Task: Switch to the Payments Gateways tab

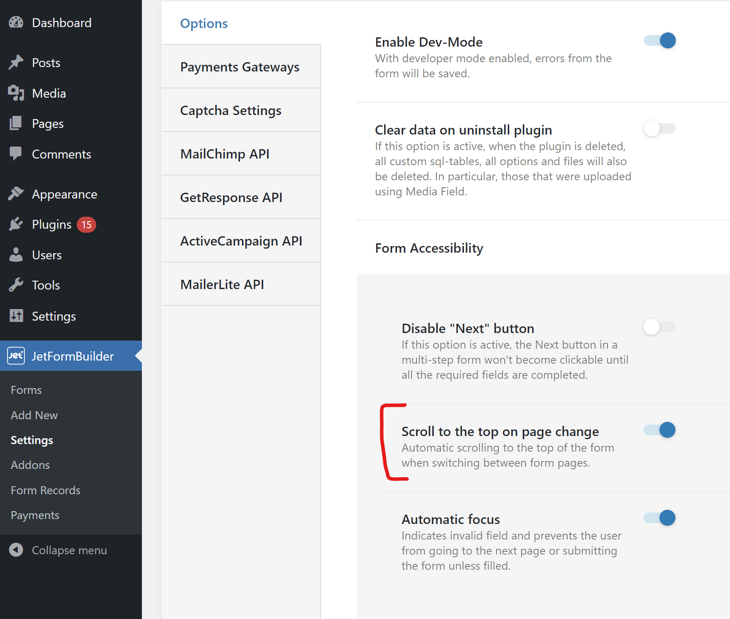Action: (239, 67)
